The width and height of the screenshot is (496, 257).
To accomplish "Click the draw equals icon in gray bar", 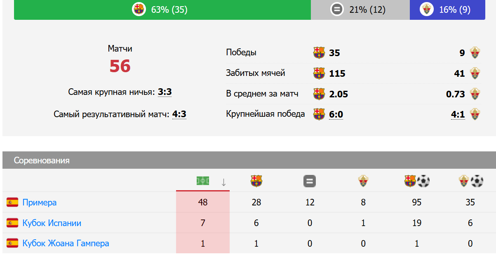I will (x=337, y=9).
